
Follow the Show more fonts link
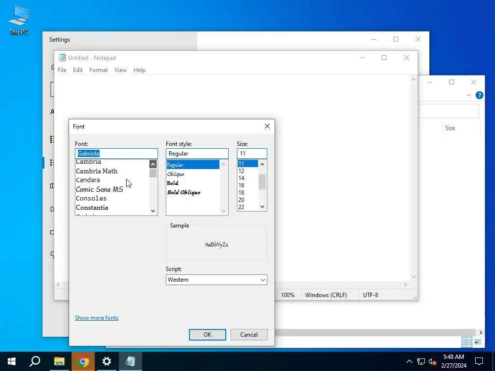(x=97, y=318)
